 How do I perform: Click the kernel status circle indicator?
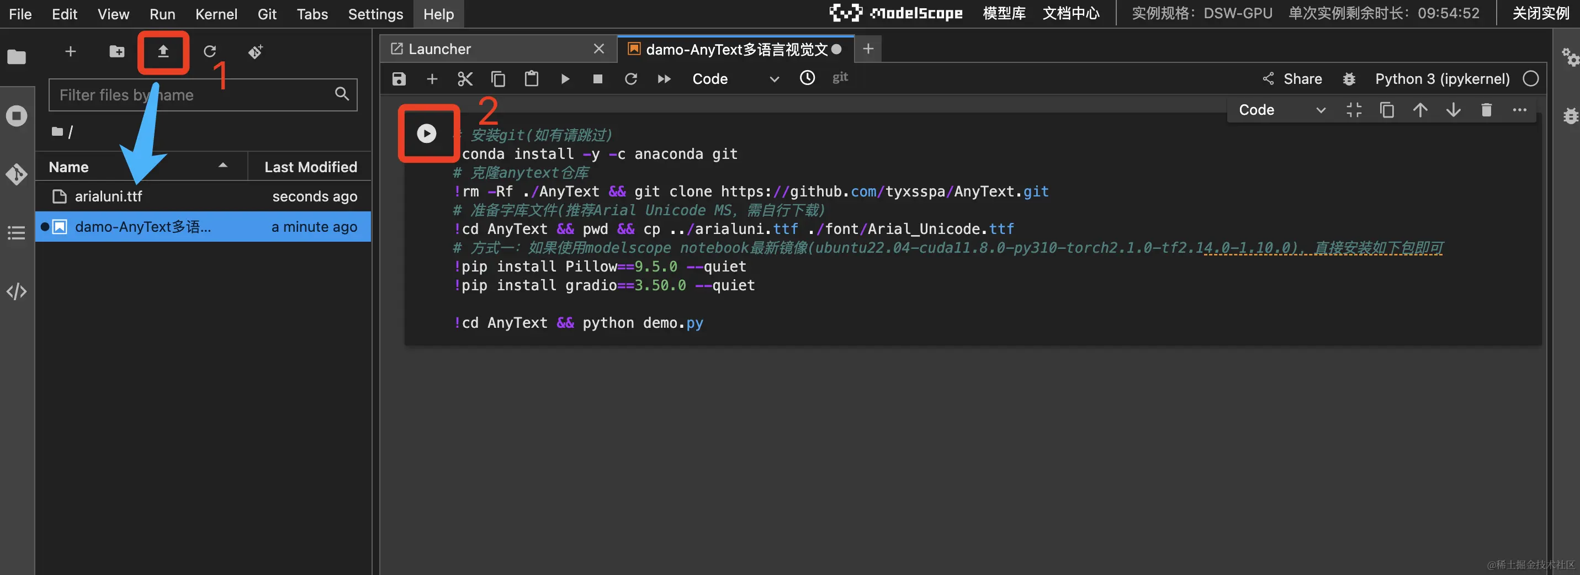1531,78
